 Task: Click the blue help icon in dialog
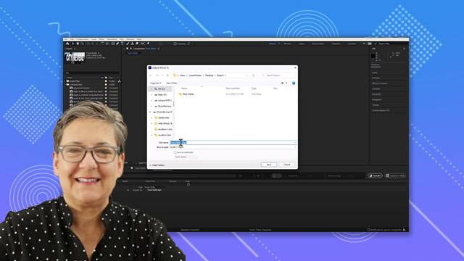[x=294, y=83]
